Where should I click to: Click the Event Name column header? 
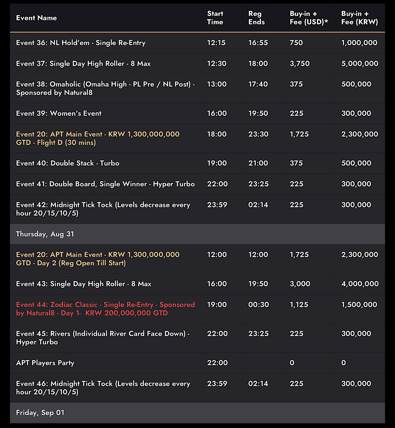coord(37,18)
